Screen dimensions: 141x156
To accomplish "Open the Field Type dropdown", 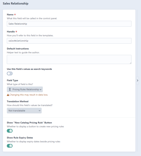I will (x=25, y=89).
